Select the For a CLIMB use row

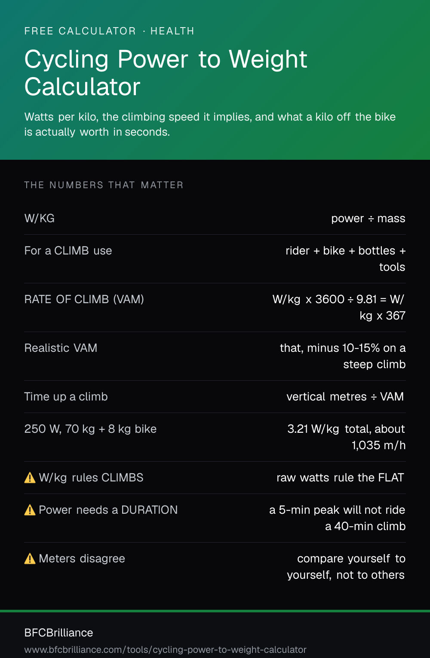(215, 259)
